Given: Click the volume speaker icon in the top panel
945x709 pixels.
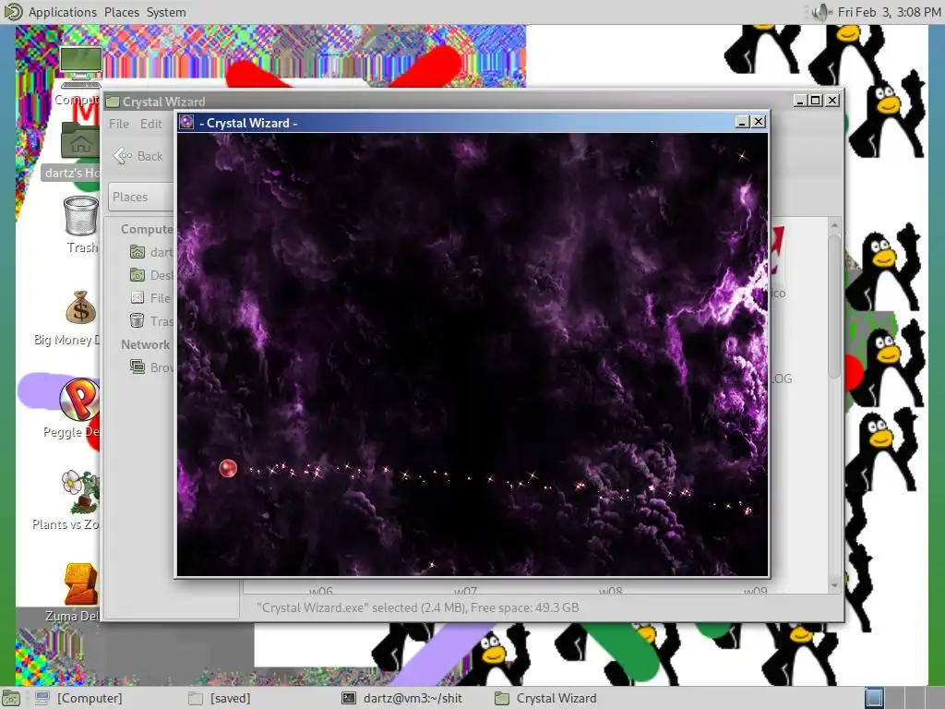Looking at the screenshot, I should 820,12.
